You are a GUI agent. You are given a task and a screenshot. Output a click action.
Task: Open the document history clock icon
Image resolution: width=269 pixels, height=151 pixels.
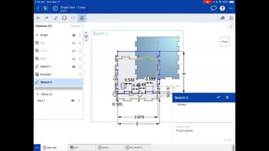tap(55, 8)
